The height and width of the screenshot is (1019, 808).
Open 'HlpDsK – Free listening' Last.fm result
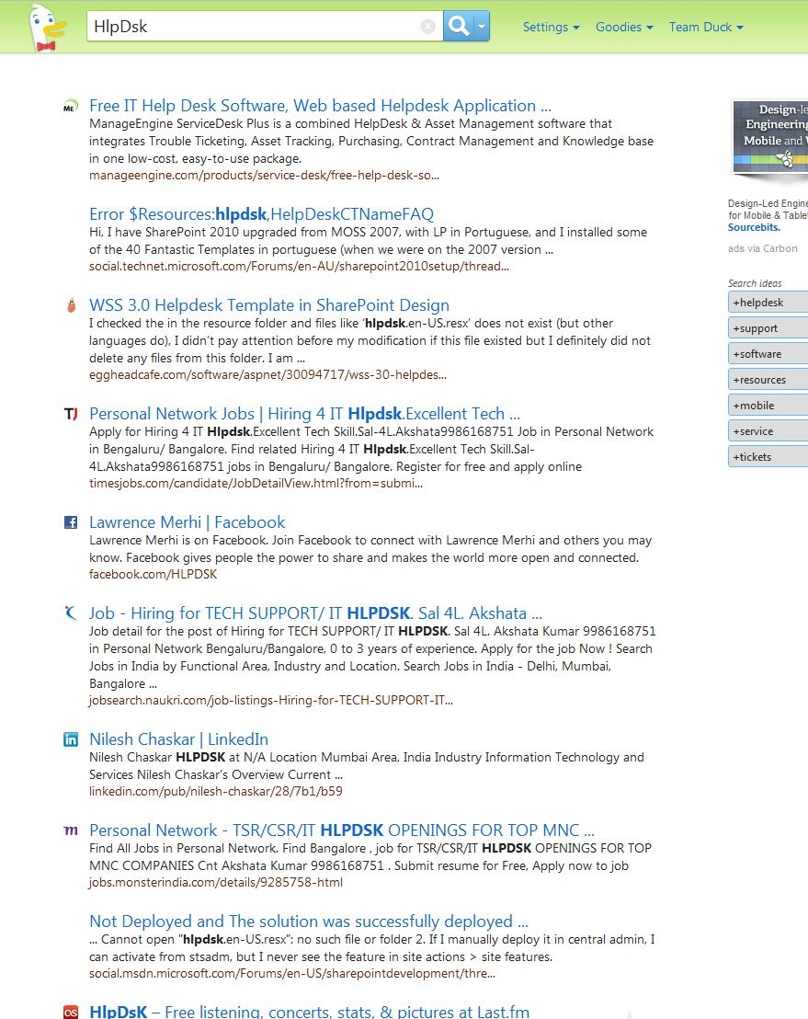309,1012
